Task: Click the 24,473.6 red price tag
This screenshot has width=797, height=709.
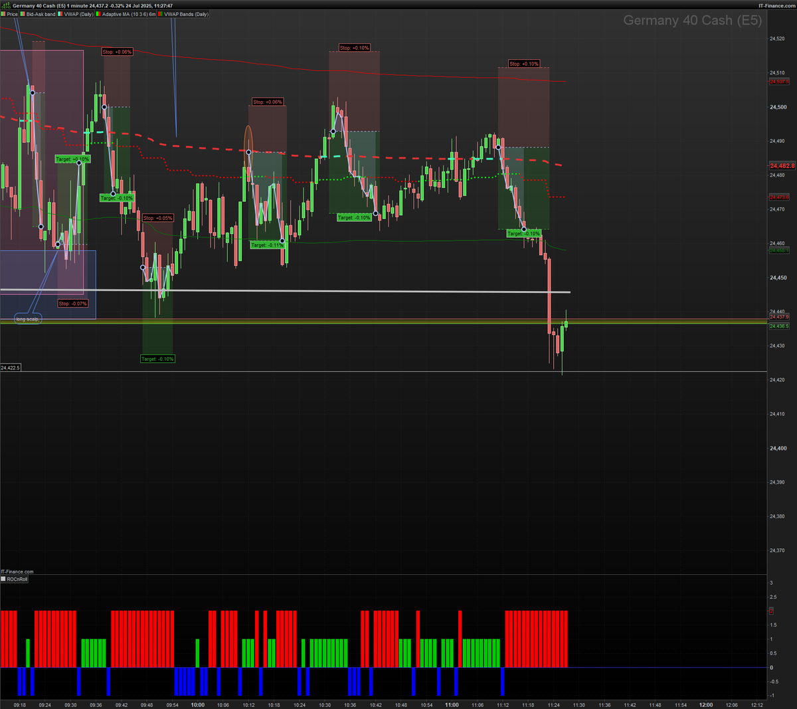Action: pos(779,197)
